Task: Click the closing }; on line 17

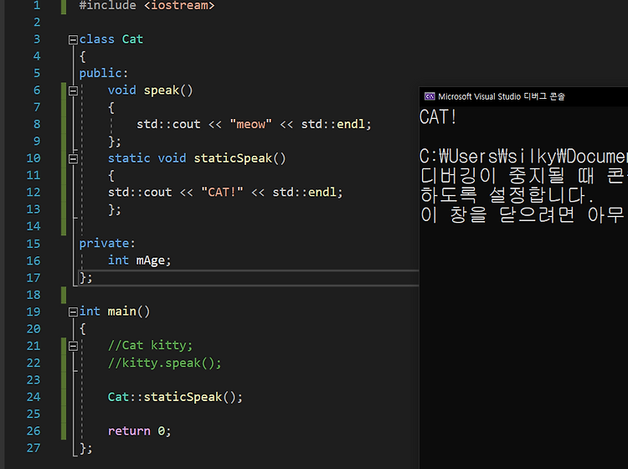Action: [85, 278]
